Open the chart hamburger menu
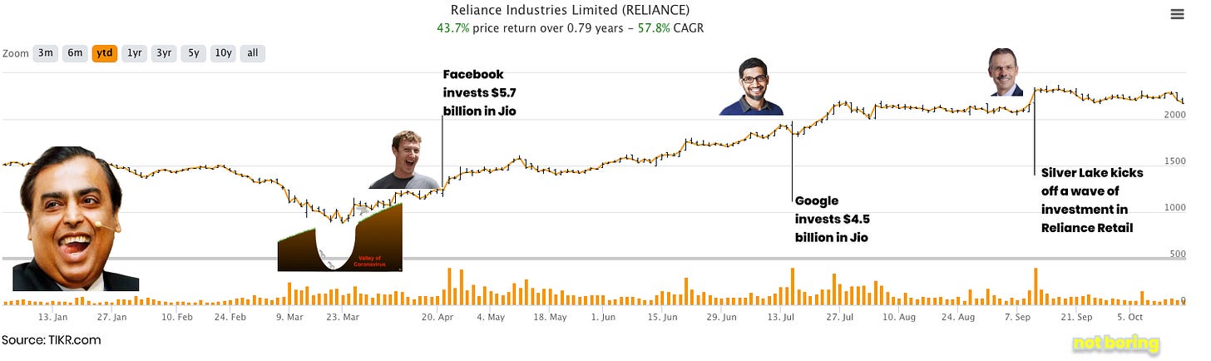 pyautogui.click(x=1176, y=14)
